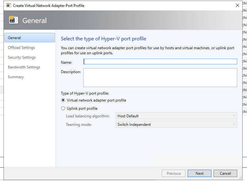Click the large General header wizard icon
The image size is (247, 182).
pyautogui.click(x=13, y=20)
